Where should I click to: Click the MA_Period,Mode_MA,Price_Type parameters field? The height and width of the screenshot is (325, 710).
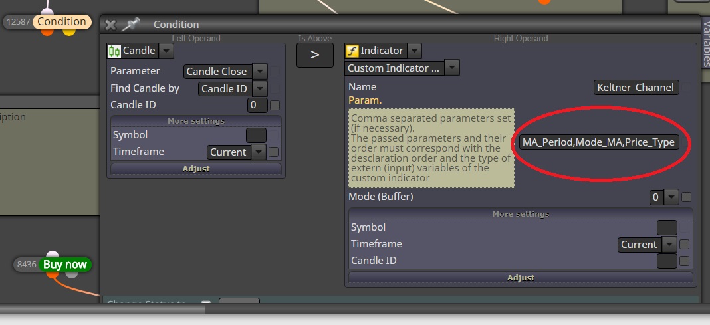(600, 142)
